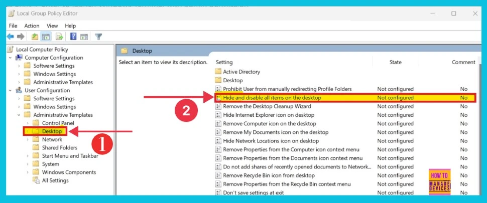
Task: Click policy icon beside Hide Internet Explorer icon
Action: (x=219, y=115)
